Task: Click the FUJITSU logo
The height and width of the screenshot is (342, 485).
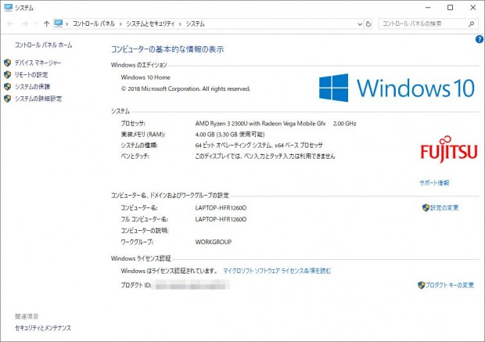Action: click(449, 149)
